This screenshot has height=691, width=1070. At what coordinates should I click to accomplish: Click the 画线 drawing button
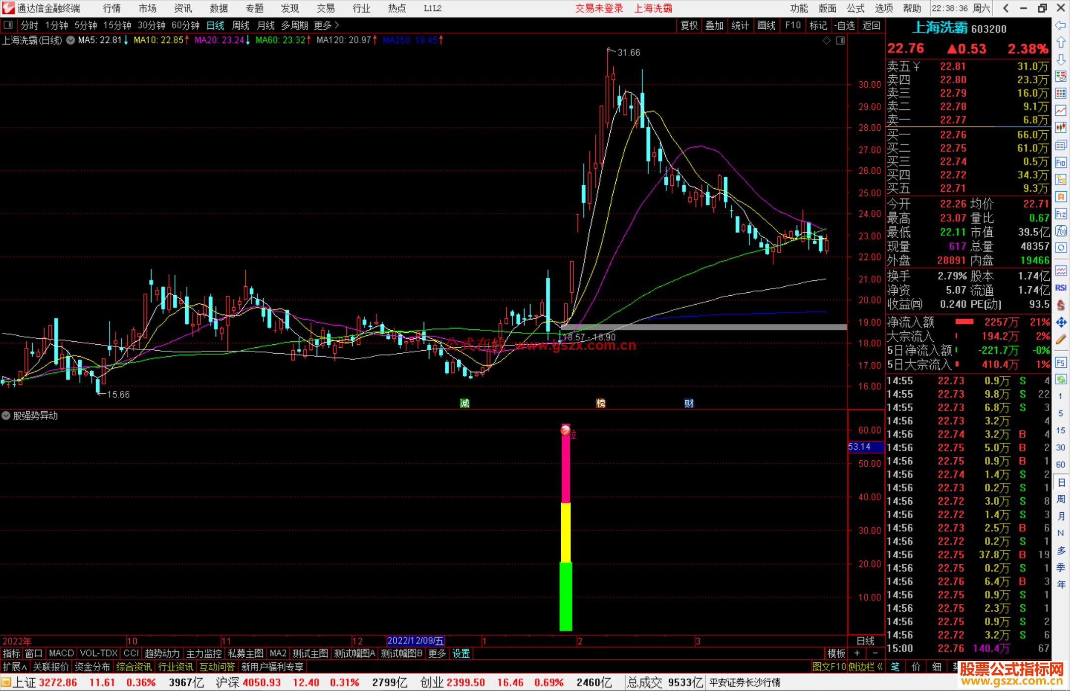pyautogui.click(x=766, y=25)
